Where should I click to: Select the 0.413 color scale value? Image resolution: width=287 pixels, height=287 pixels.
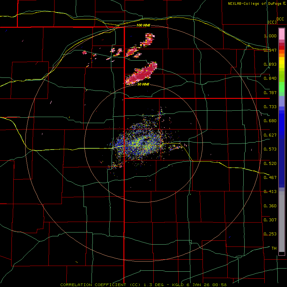(270, 192)
